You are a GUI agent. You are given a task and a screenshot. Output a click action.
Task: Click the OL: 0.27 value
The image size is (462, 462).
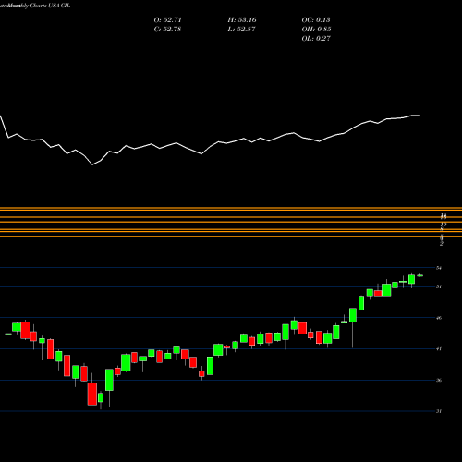pos(316,39)
